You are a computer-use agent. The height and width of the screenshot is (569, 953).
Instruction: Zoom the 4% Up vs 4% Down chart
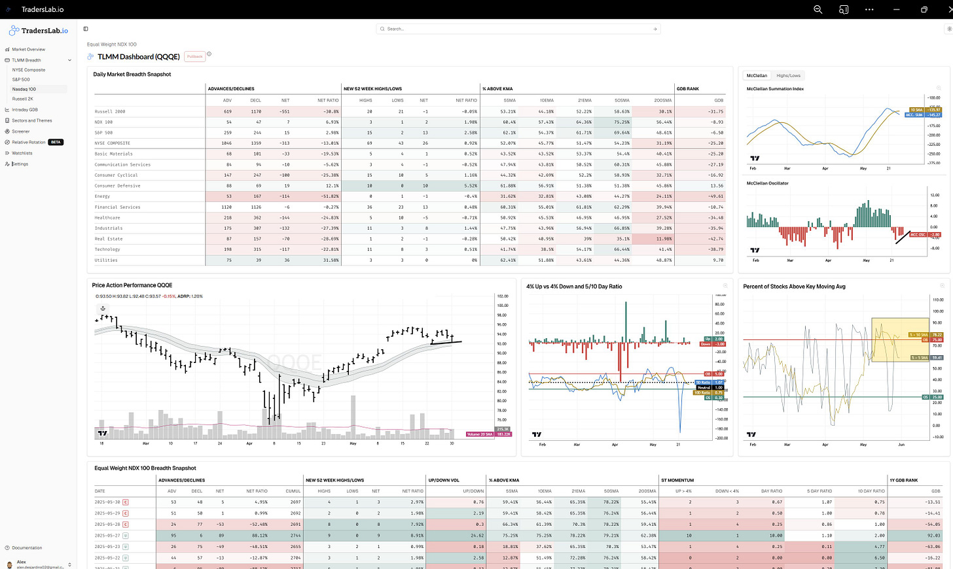click(x=725, y=285)
